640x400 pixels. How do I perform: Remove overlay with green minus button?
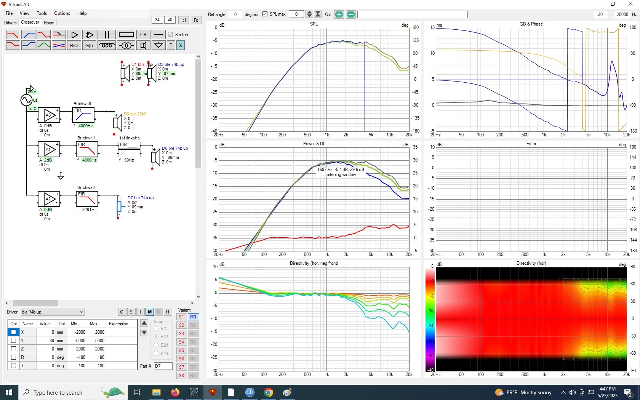pos(351,14)
